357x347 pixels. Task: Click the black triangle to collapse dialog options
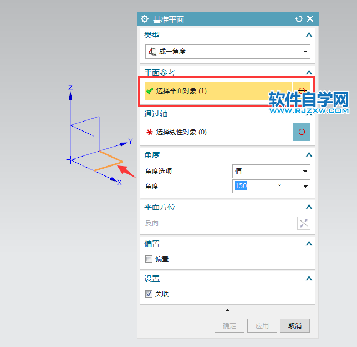227,310
